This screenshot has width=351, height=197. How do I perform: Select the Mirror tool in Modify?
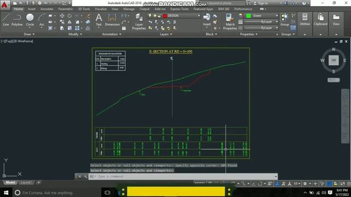(x=70, y=22)
